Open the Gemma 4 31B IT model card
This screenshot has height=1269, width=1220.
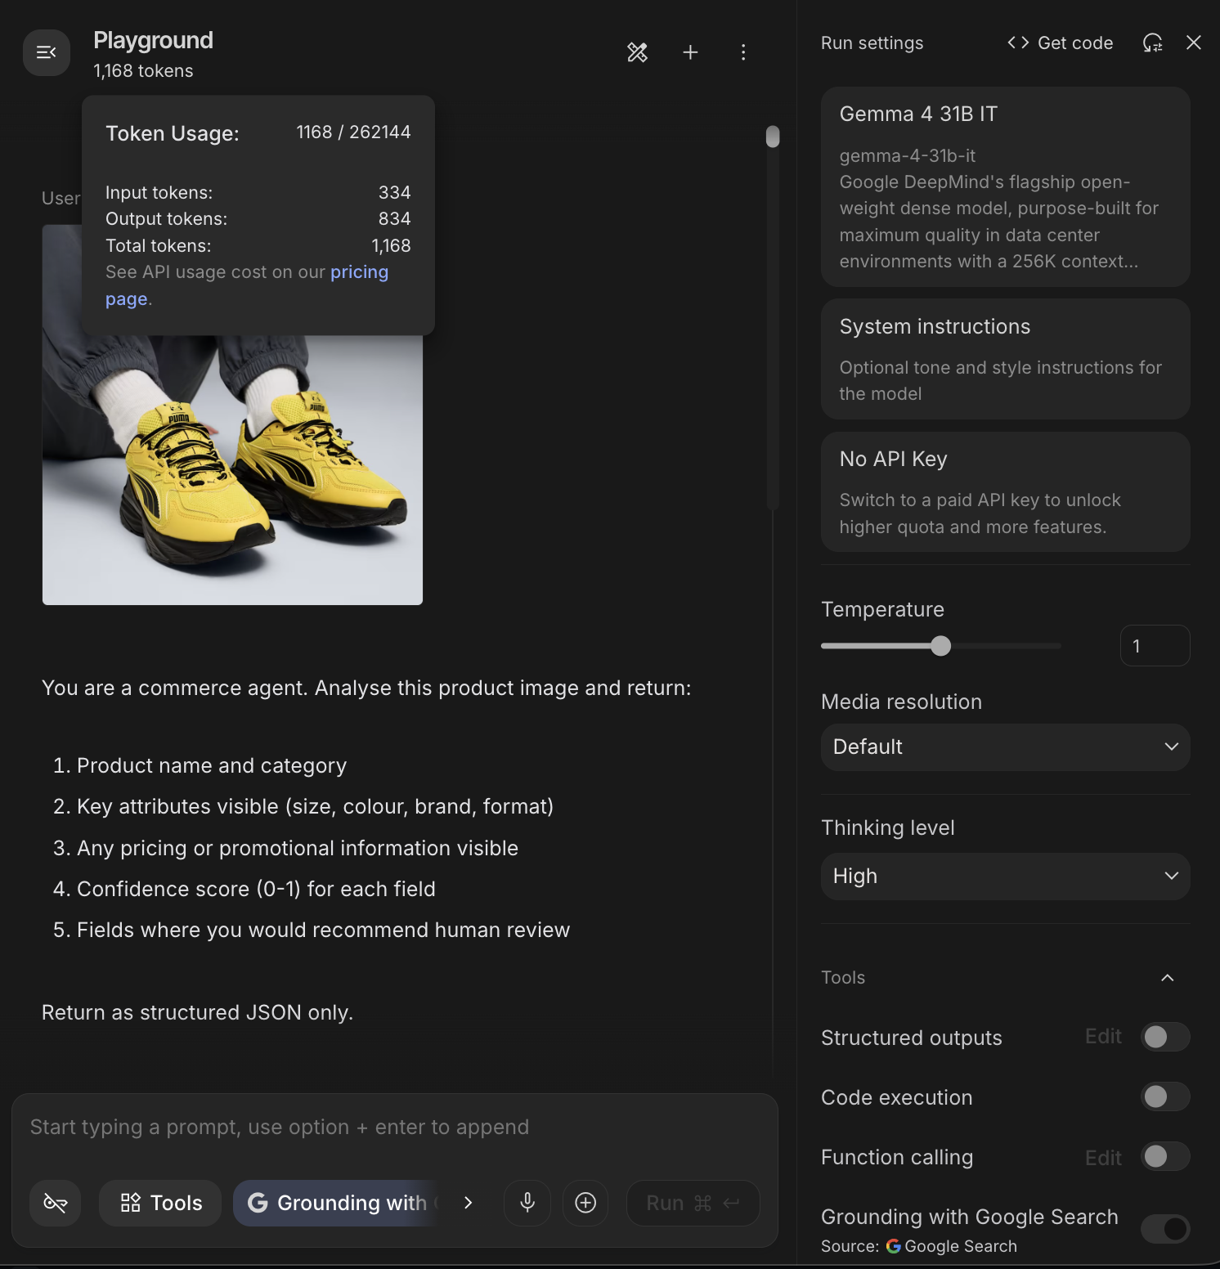(x=1005, y=186)
